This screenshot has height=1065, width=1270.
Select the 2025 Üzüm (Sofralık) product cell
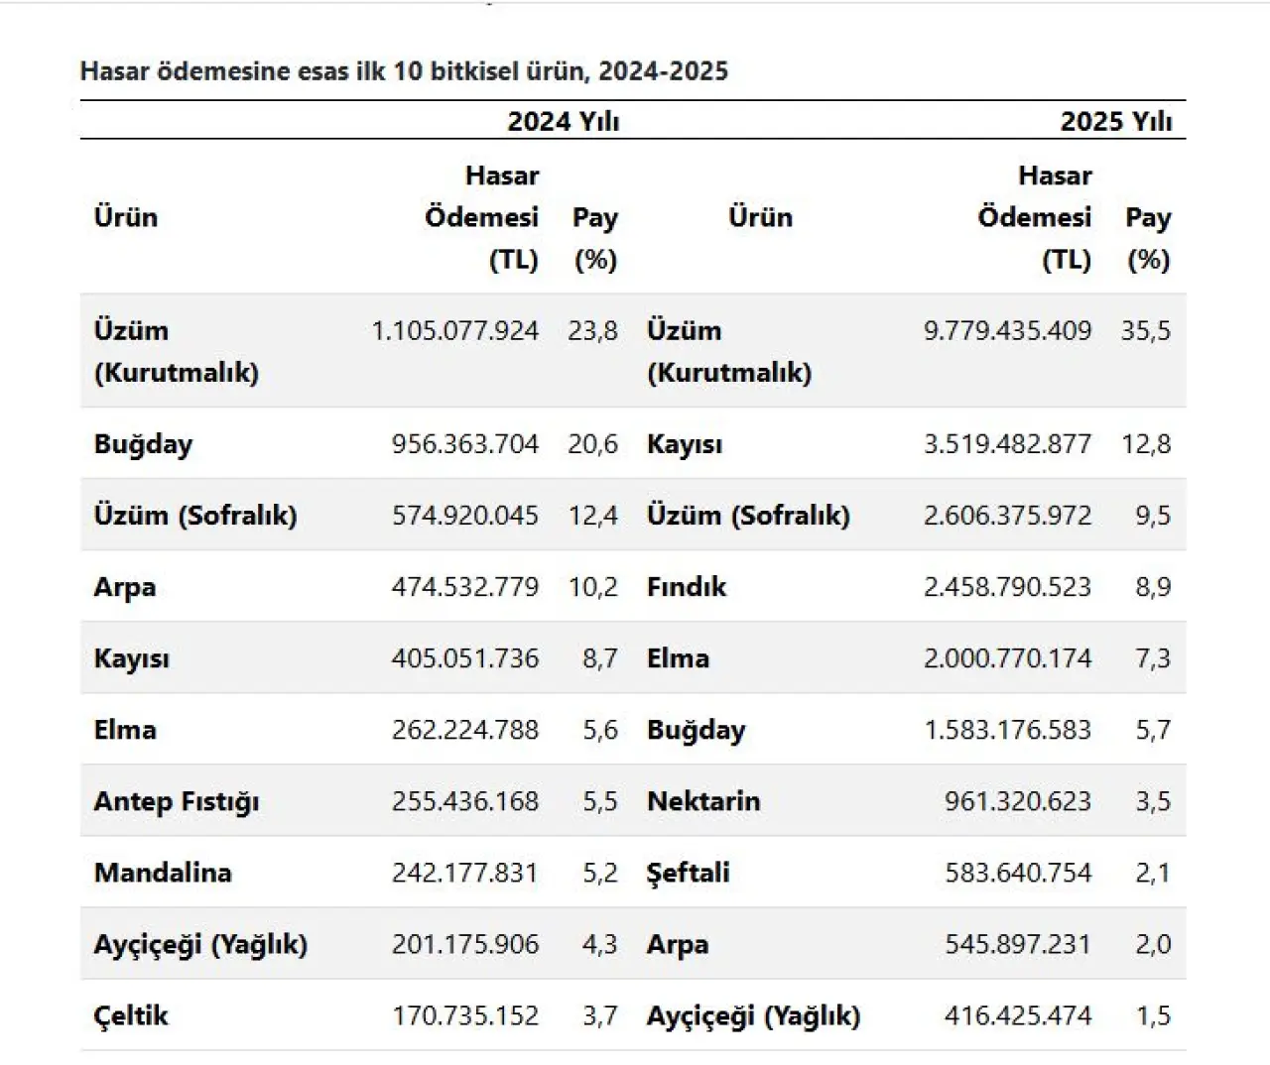[748, 516]
